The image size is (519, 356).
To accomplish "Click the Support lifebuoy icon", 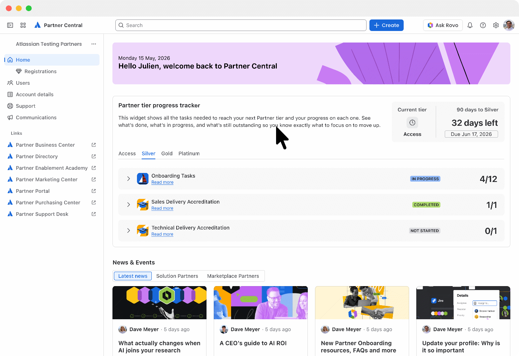I will tap(10, 106).
